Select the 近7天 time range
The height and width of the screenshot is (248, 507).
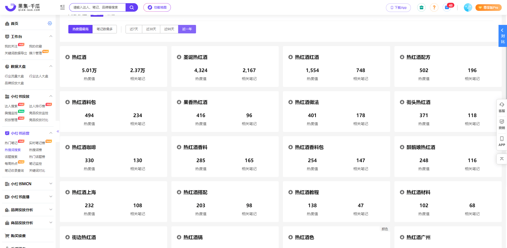pyautogui.click(x=134, y=29)
